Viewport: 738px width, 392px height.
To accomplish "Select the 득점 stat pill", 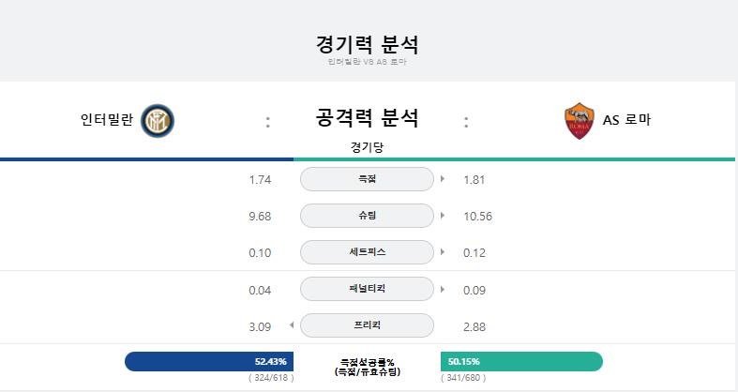I will [367, 179].
